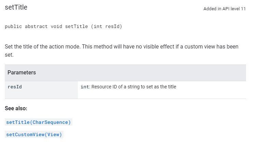Click the setTitle method heading
The height and width of the screenshot is (158, 259).
point(16,7)
